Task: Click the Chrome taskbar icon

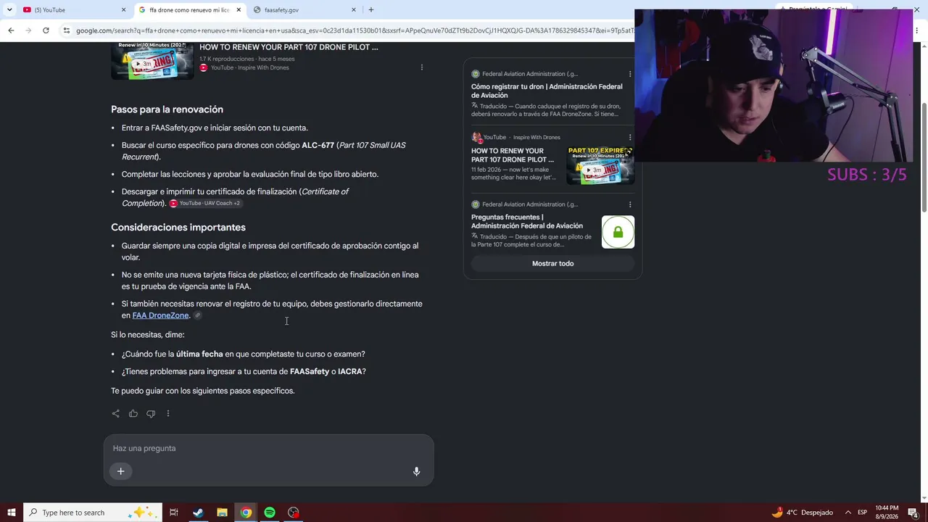Action: pos(246,513)
